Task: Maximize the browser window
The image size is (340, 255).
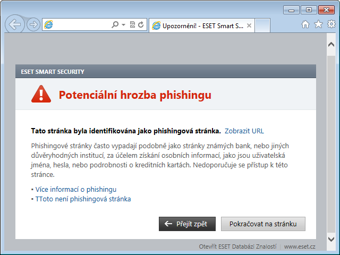Action: click(309, 10)
